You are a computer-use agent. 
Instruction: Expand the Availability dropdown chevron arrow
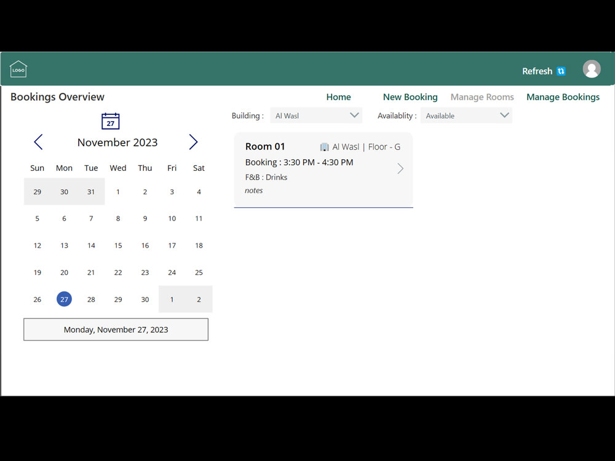pyautogui.click(x=504, y=116)
